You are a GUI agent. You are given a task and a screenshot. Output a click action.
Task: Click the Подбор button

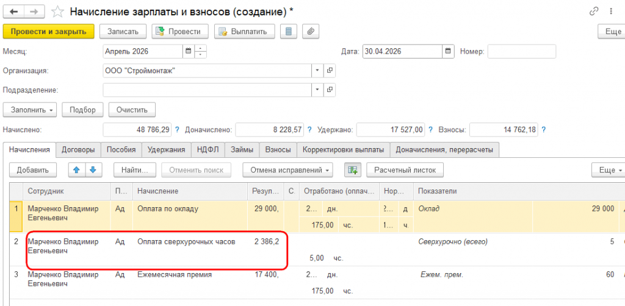click(82, 110)
